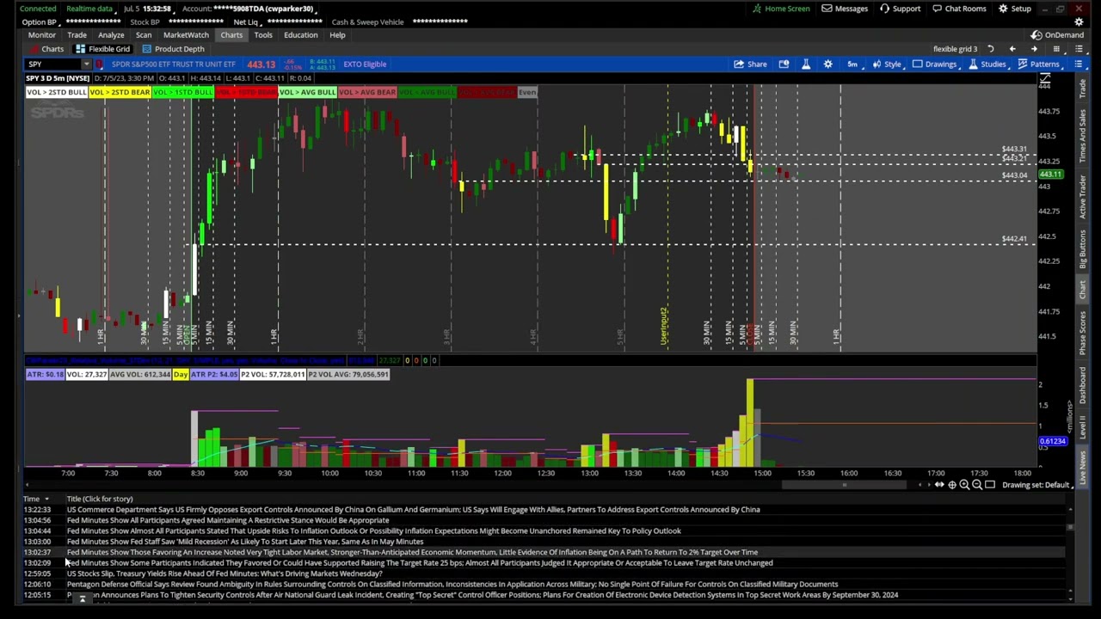Click the VOL > 2STD BEAR label

120,92
